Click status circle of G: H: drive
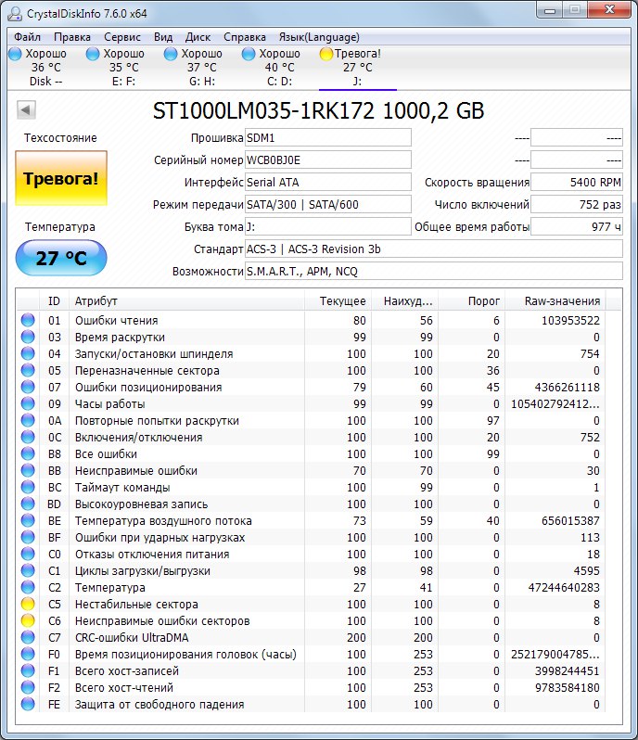The width and height of the screenshot is (638, 740). click(171, 54)
